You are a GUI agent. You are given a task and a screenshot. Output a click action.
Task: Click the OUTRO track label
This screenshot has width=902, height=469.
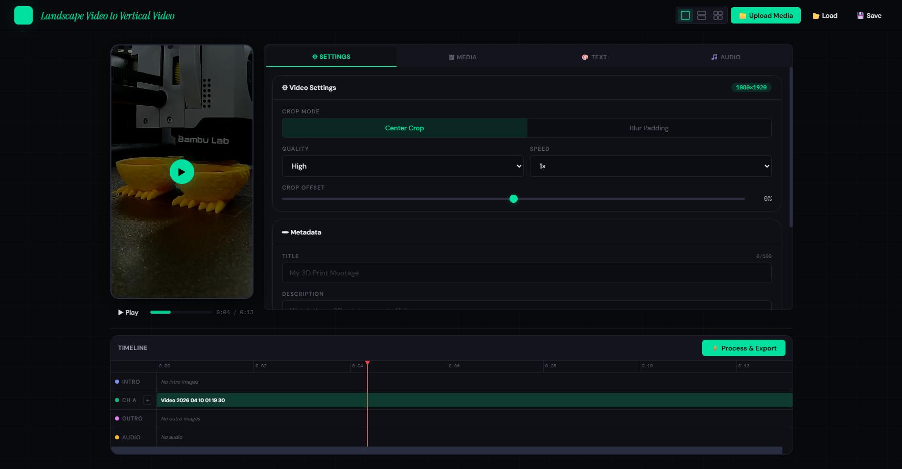click(132, 418)
